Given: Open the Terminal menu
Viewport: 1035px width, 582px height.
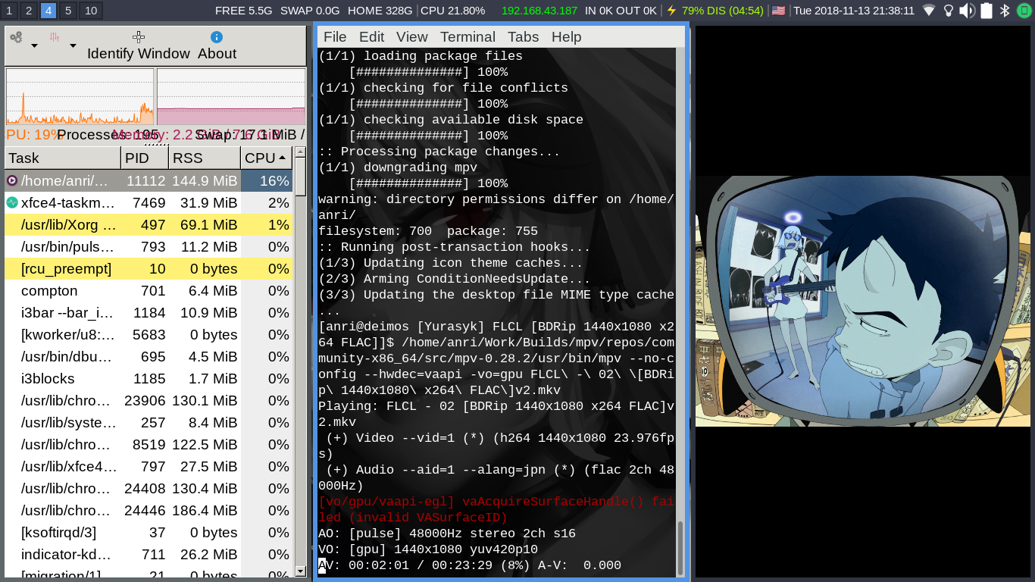Looking at the screenshot, I should (x=467, y=36).
